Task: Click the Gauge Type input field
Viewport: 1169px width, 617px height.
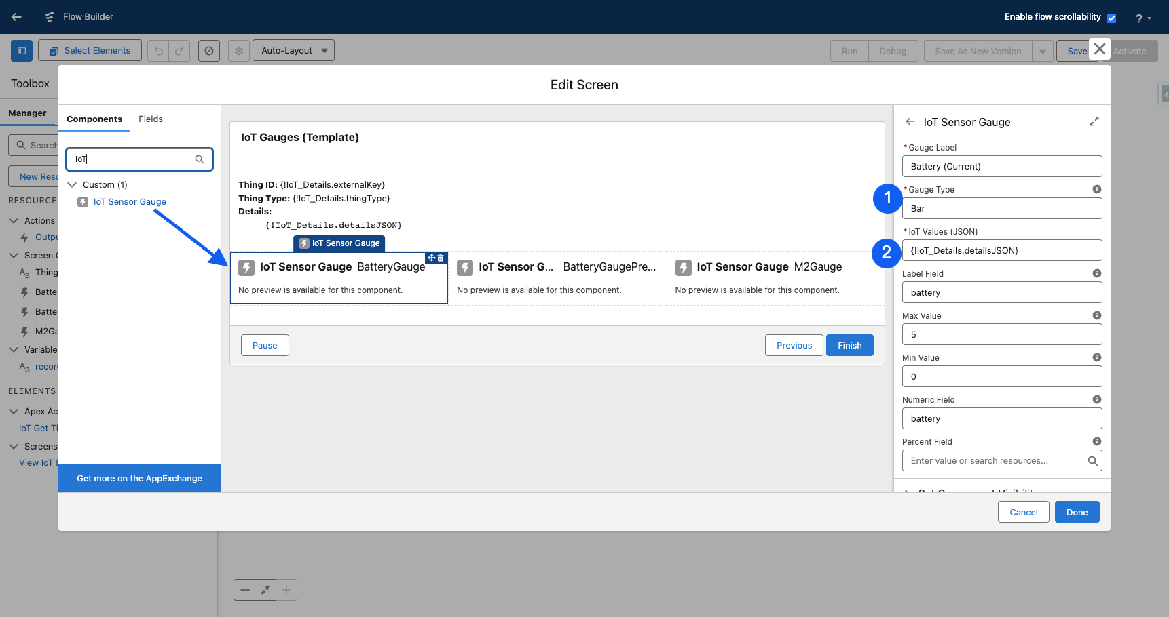Action: [x=1002, y=208]
